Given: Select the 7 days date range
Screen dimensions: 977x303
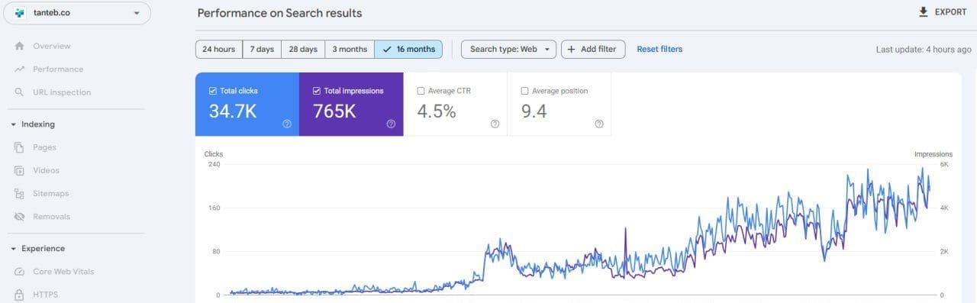Looking at the screenshot, I should point(262,49).
